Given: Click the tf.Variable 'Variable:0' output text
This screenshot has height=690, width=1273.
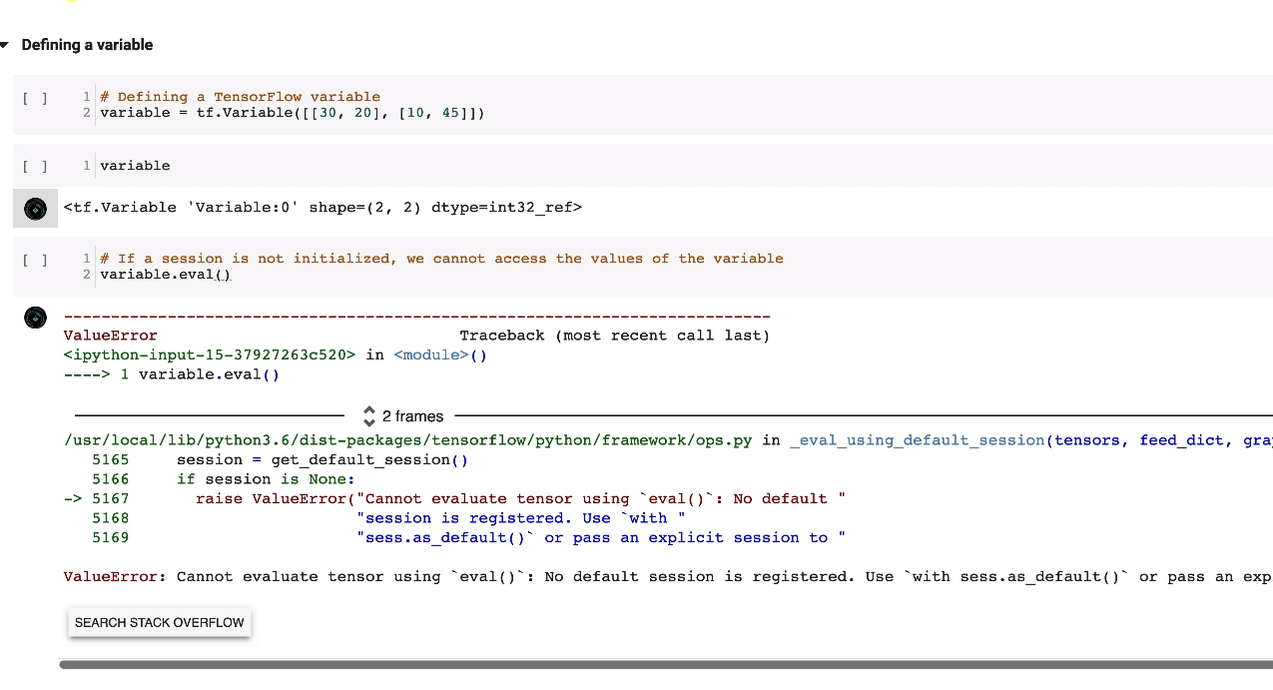Looking at the screenshot, I should click(x=322, y=208).
